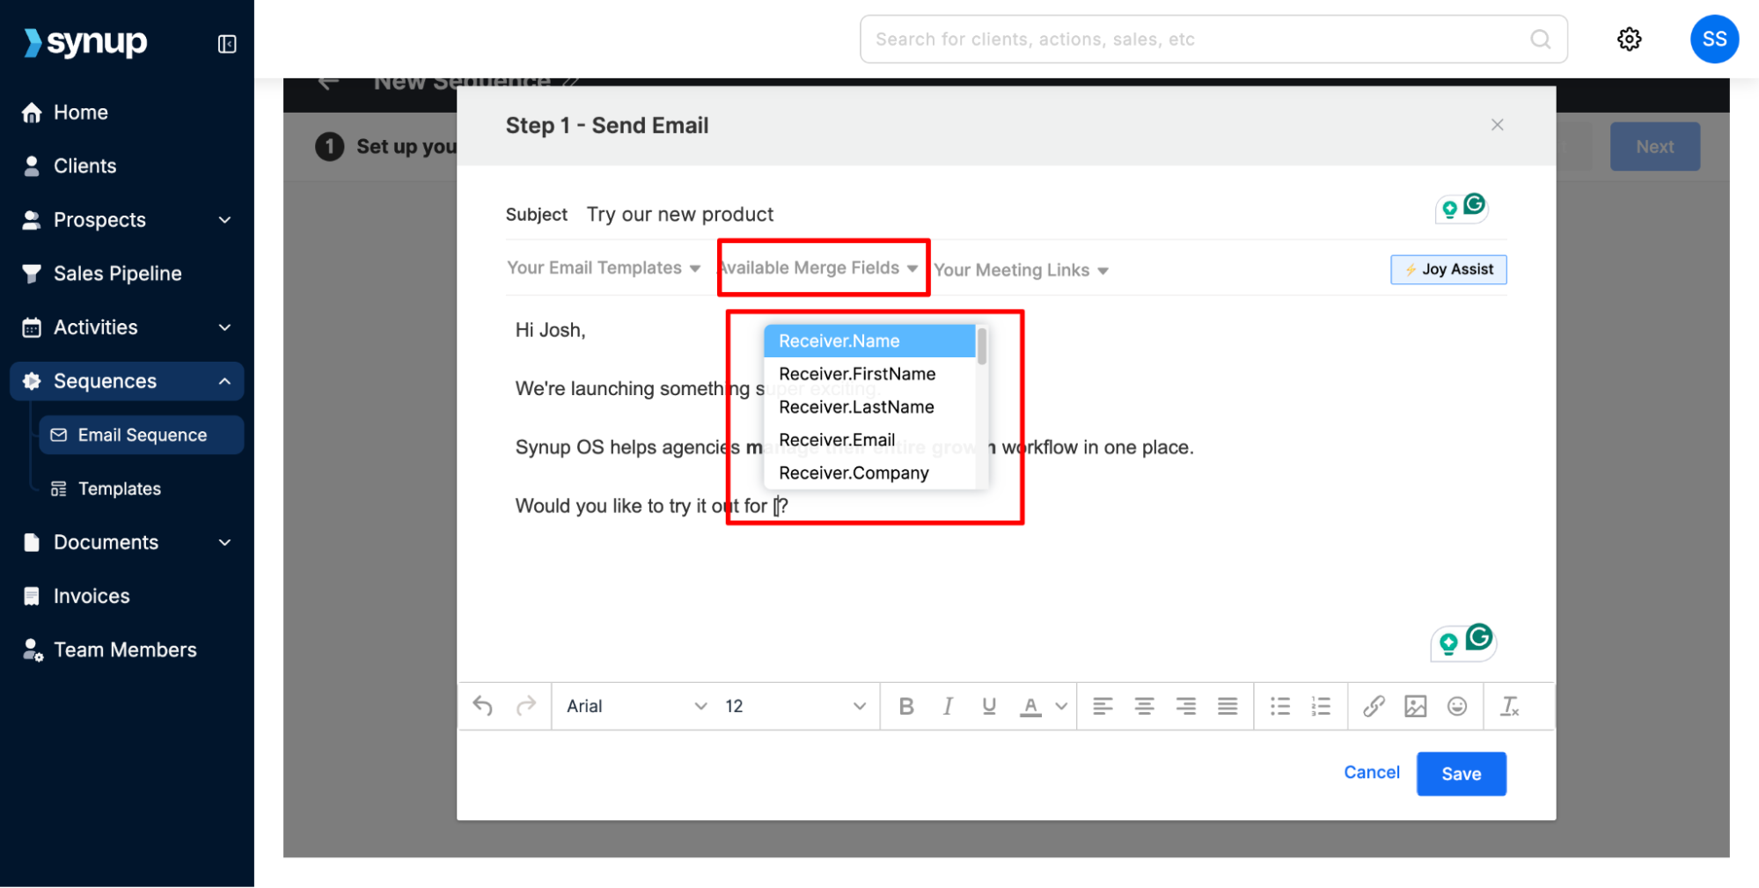The height and width of the screenshot is (888, 1759).
Task: Click the Grammarly icon in the email body
Action: pyautogui.click(x=1479, y=636)
